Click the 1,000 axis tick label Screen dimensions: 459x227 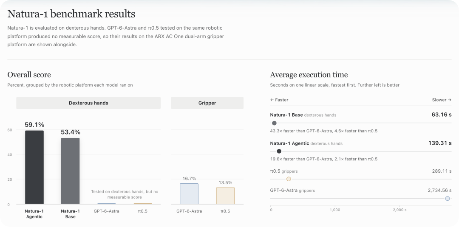335,210
